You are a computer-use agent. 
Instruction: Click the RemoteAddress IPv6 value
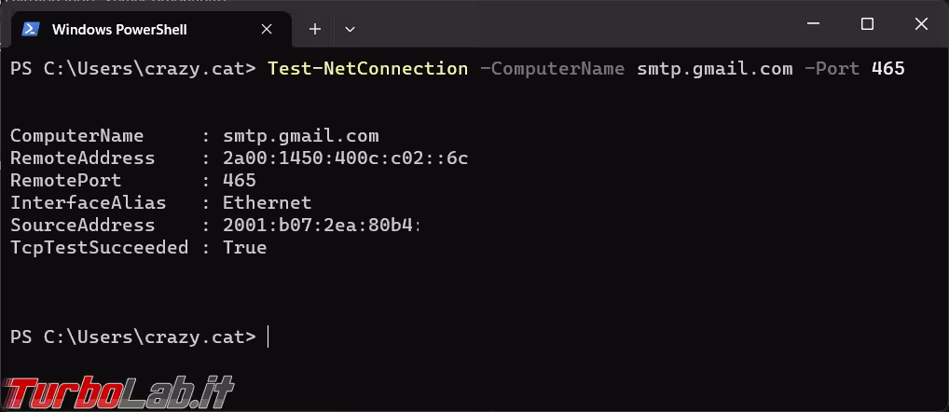(x=345, y=158)
